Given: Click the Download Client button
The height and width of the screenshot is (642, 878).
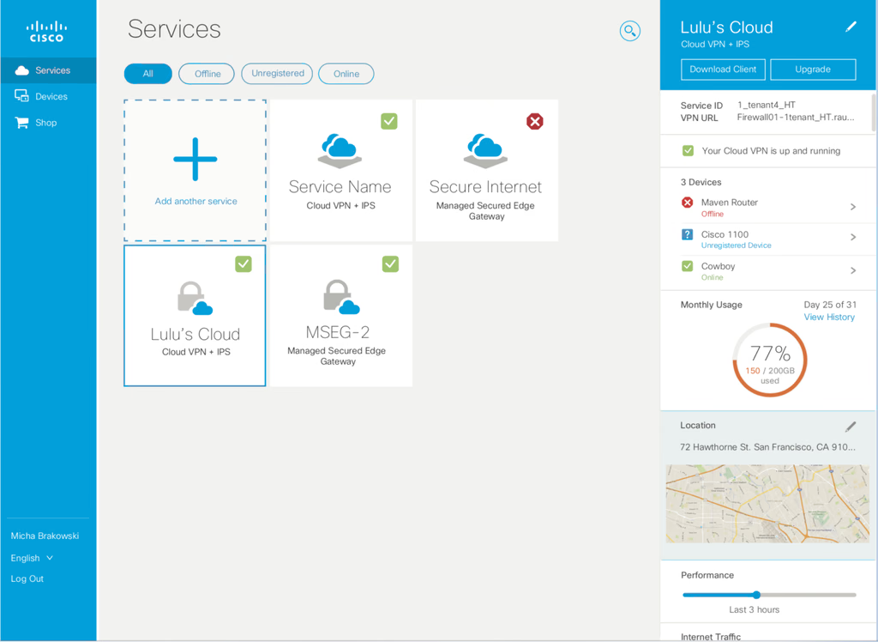Looking at the screenshot, I should (723, 70).
